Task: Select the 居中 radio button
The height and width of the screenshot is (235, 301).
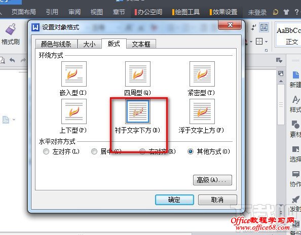Action: pos(94,151)
